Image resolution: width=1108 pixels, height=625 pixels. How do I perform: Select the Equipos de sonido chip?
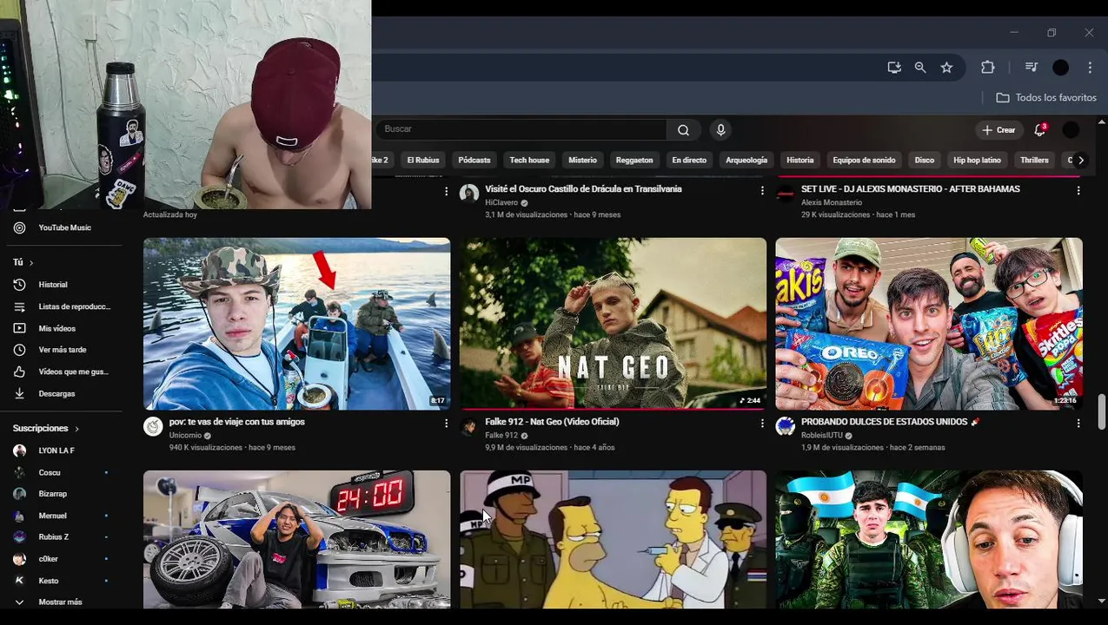[x=864, y=160]
